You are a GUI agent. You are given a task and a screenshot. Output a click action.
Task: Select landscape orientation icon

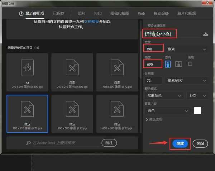[178, 64]
